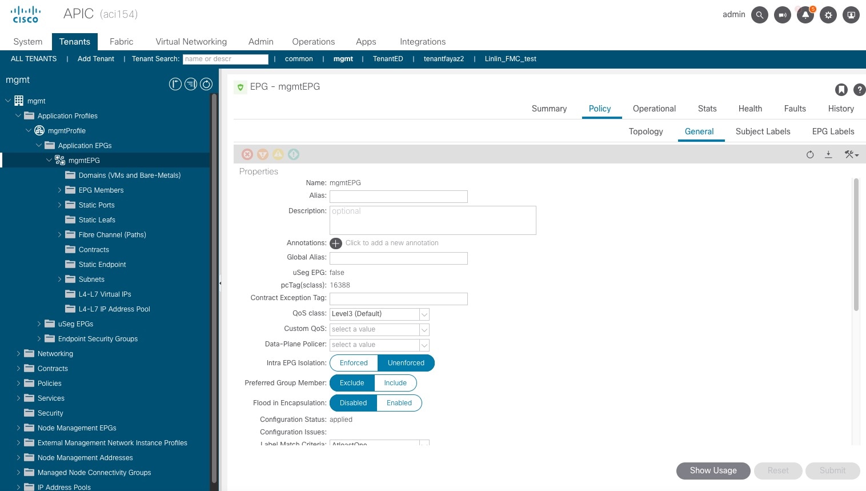The height and width of the screenshot is (491, 866).
Task: Collapse the Application Profiles tree node
Action: click(18, 115)
